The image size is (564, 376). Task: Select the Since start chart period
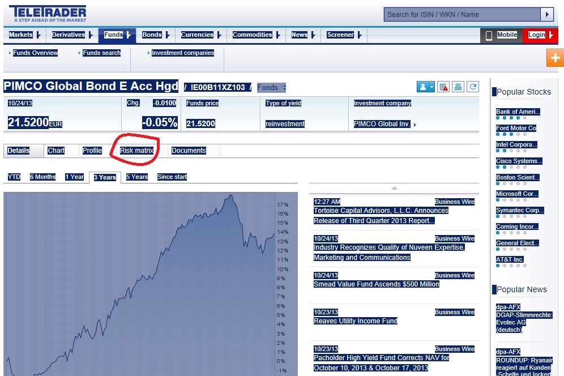click(172, 177)
